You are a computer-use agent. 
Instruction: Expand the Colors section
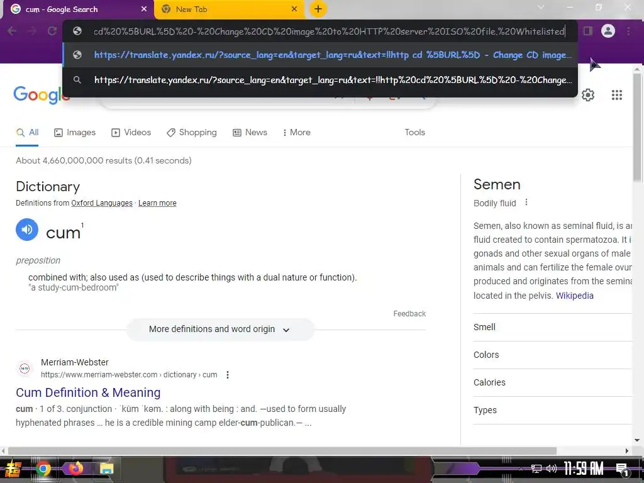[x=552, y=355]
